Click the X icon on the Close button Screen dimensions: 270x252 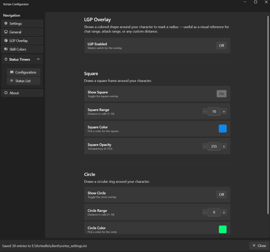point(254,245)
